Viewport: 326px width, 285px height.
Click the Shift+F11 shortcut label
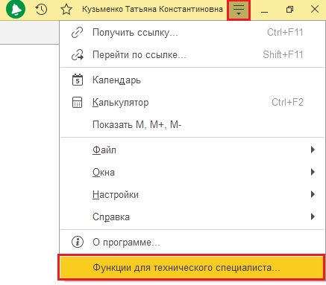[x=283, y=54]
